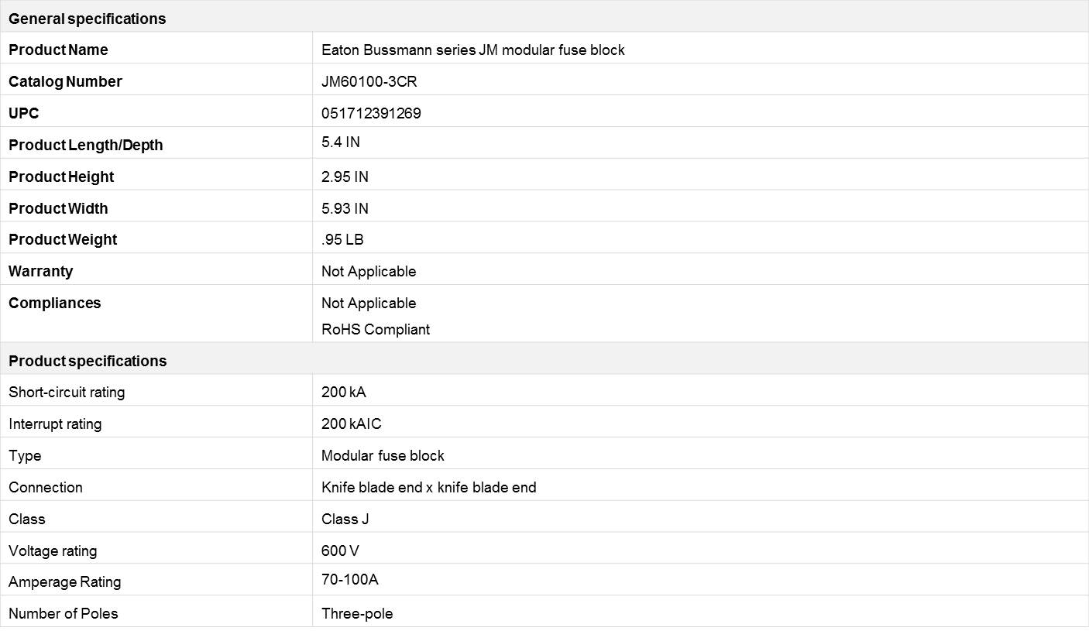
Task: Select the 'UPC' row label
Action: pyautogui.click(x=23, y=114)
